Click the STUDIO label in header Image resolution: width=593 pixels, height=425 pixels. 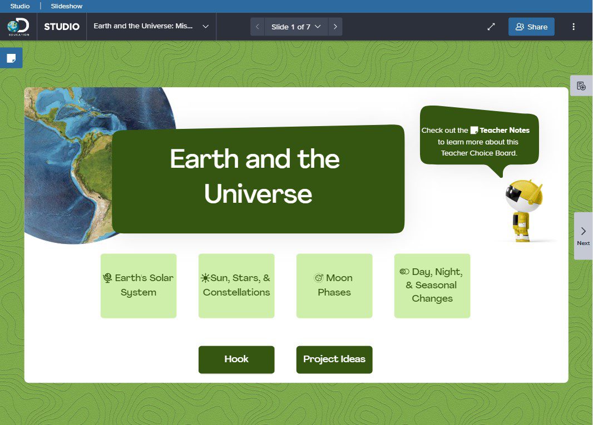click(62, 27)
